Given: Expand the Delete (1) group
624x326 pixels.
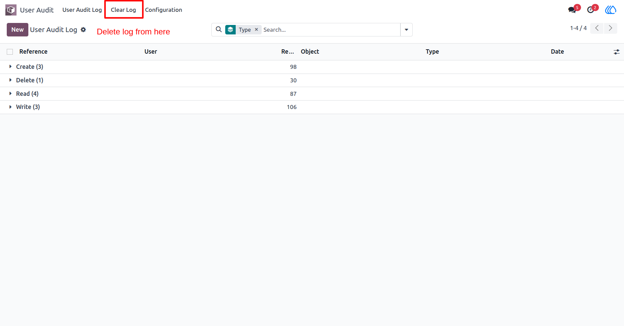Looking at the screenshot, I should coord(26,80).
